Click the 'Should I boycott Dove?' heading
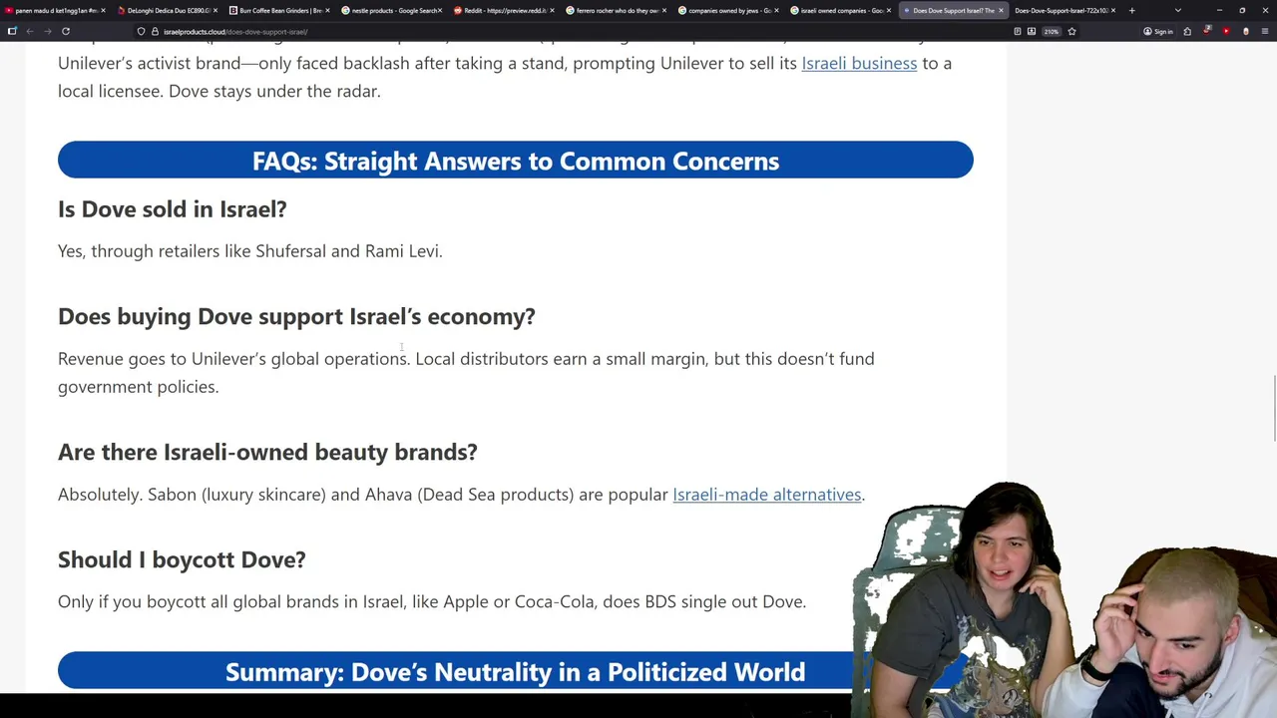The height and width of the screenshot is (718, 1277). (182, 560)
